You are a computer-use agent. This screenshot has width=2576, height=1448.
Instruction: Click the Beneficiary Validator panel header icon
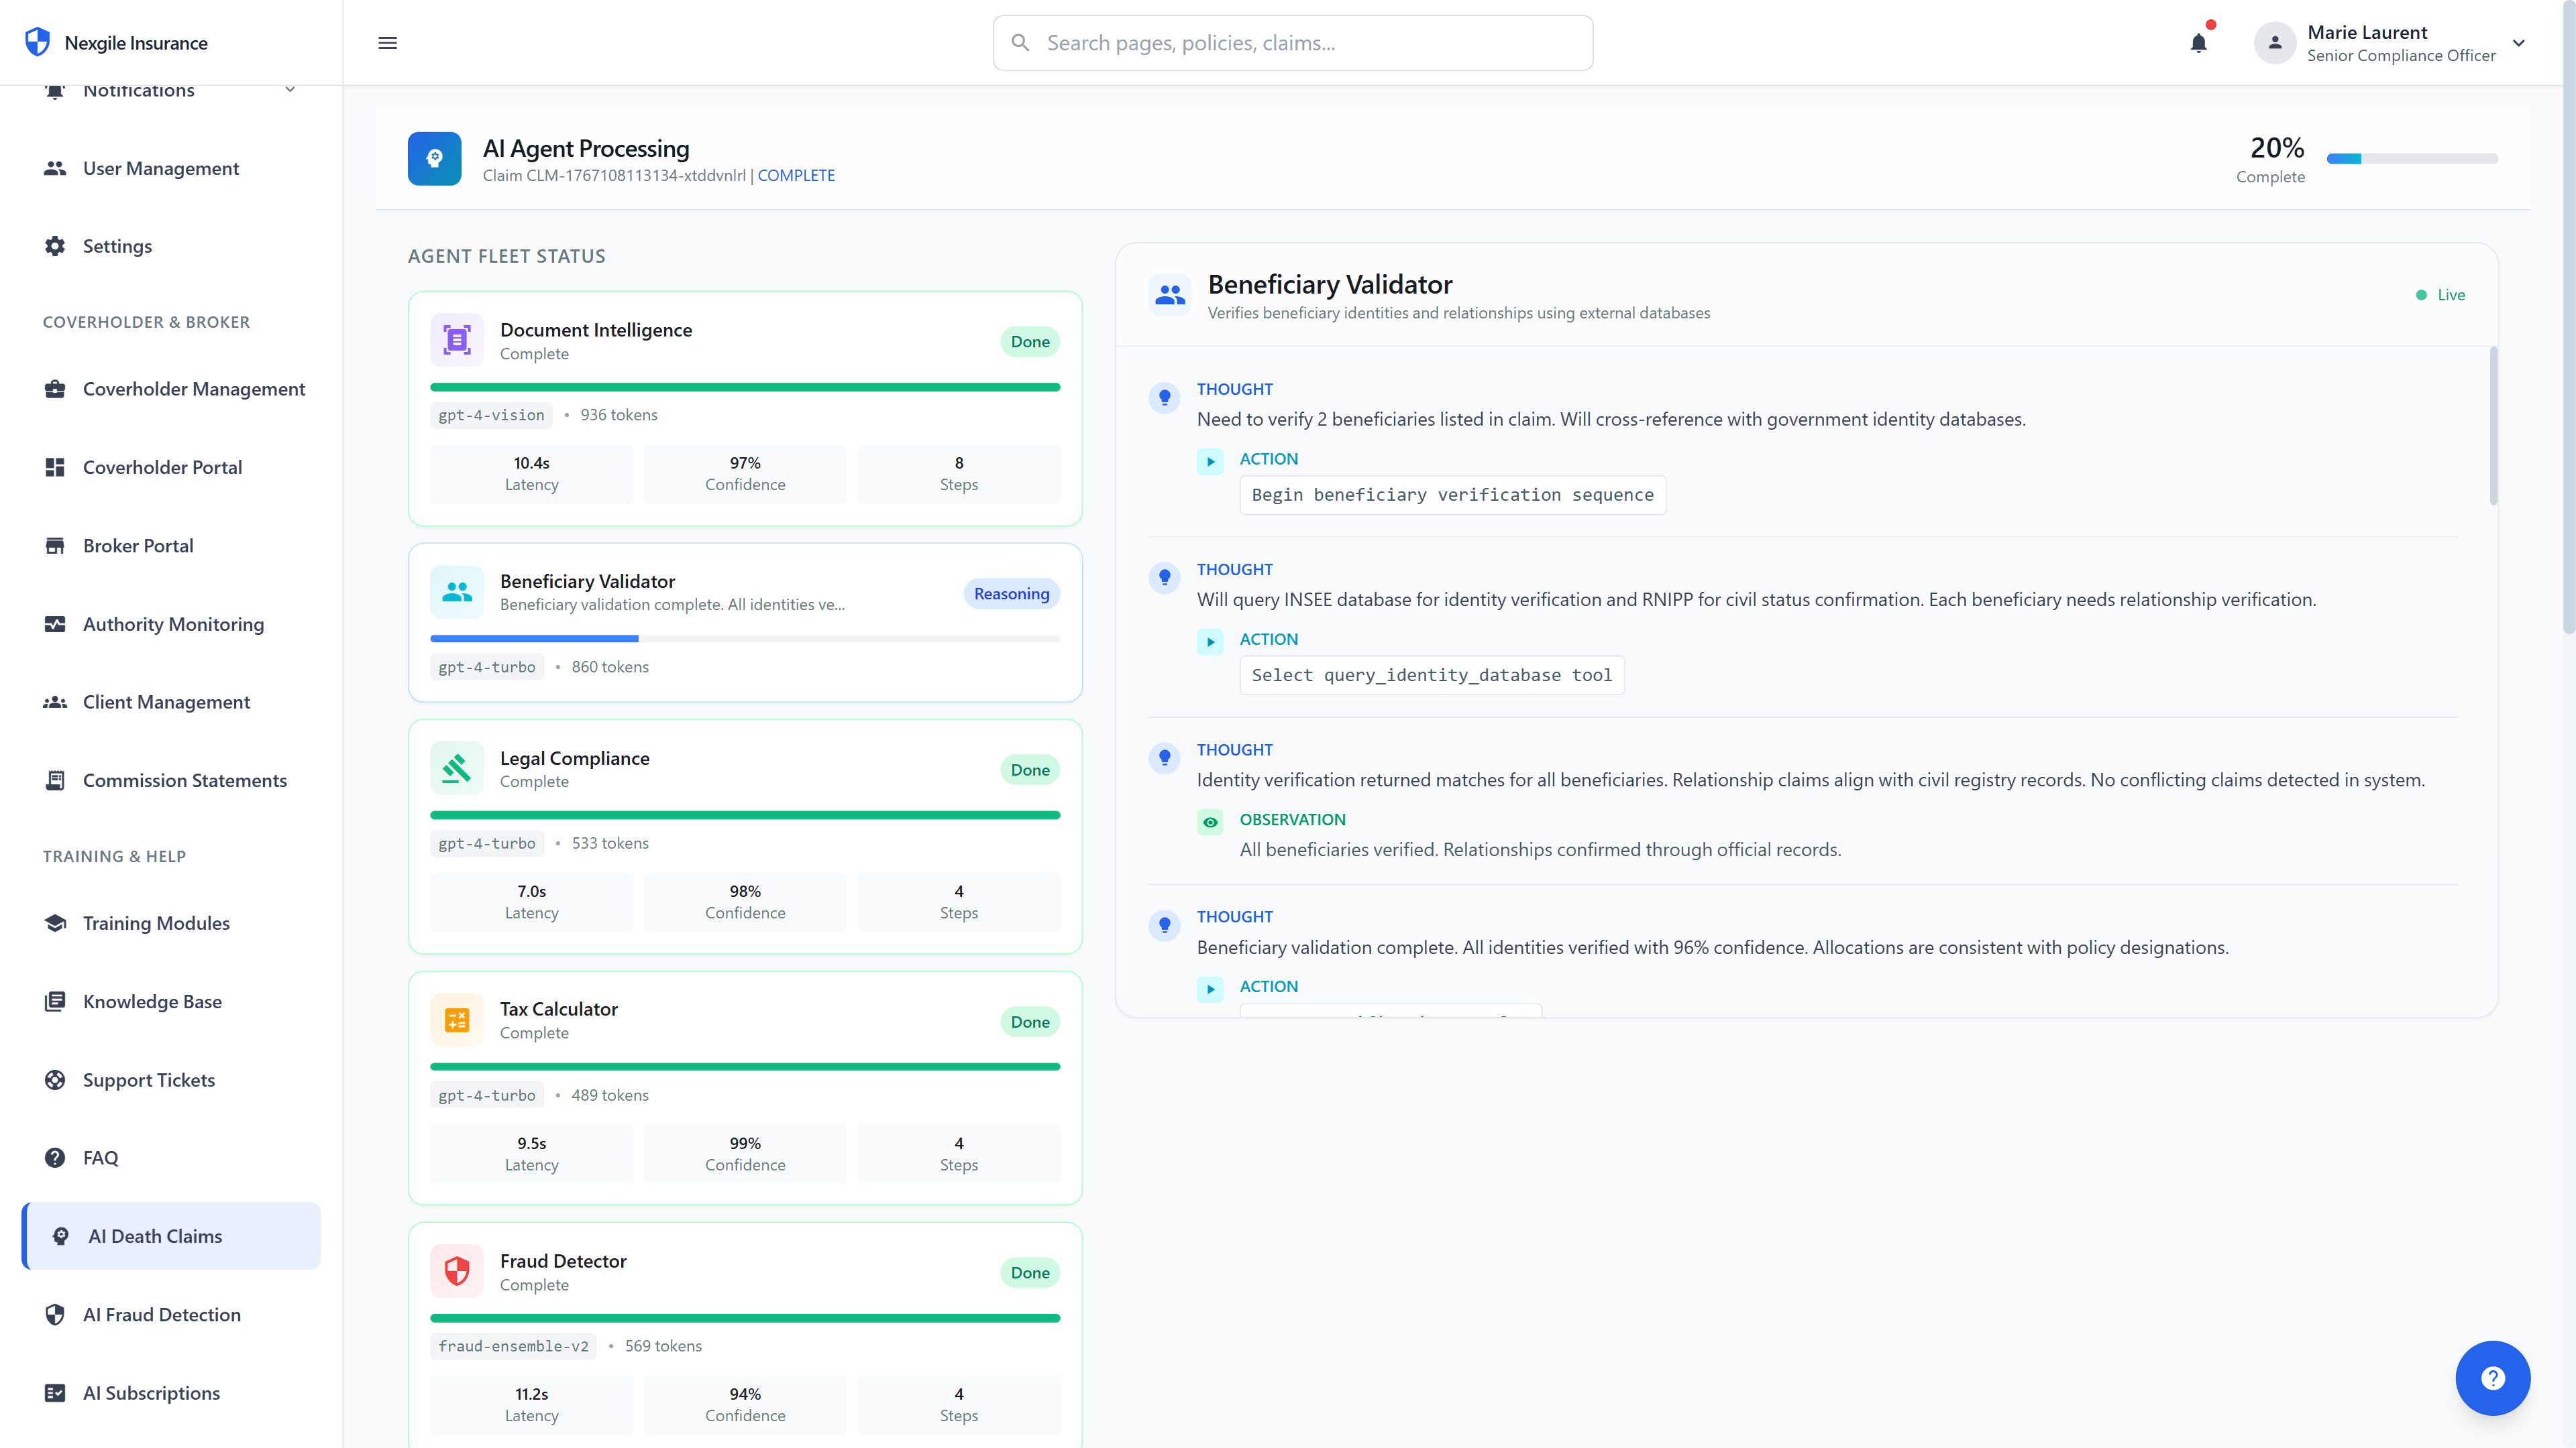(x=1170, y=294)
